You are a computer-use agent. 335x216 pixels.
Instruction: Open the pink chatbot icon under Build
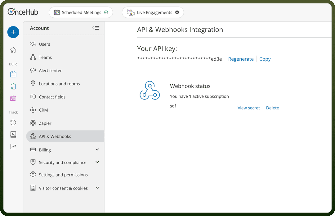click(x=13, y=98)
